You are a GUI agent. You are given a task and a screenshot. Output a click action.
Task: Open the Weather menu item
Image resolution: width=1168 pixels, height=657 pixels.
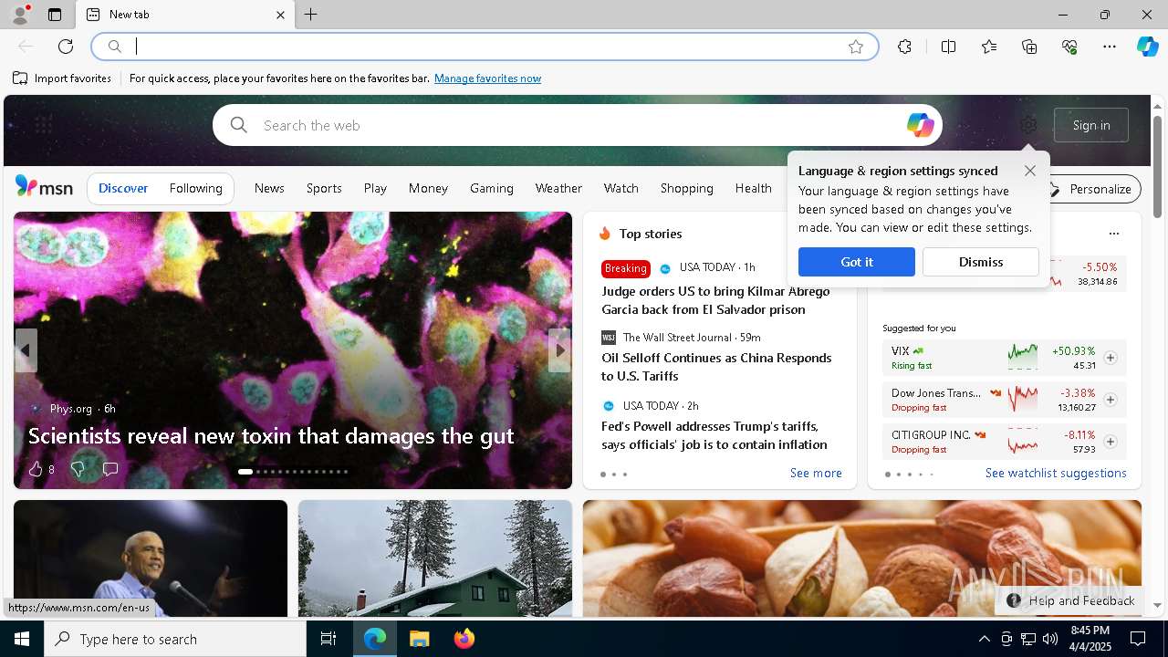click(558, 188)
